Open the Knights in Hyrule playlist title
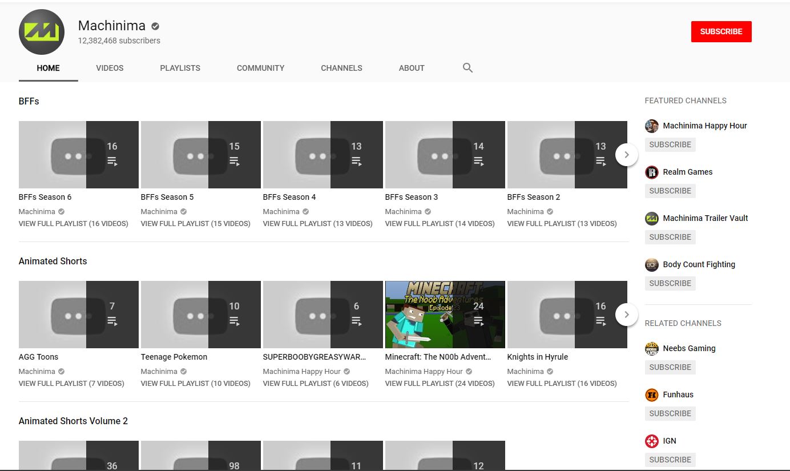This screenshot has width=790, height=471. 537,357
